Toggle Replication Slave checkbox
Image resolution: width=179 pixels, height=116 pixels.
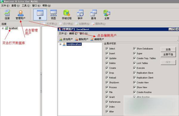pyautogui.click(x=134, y=73)
